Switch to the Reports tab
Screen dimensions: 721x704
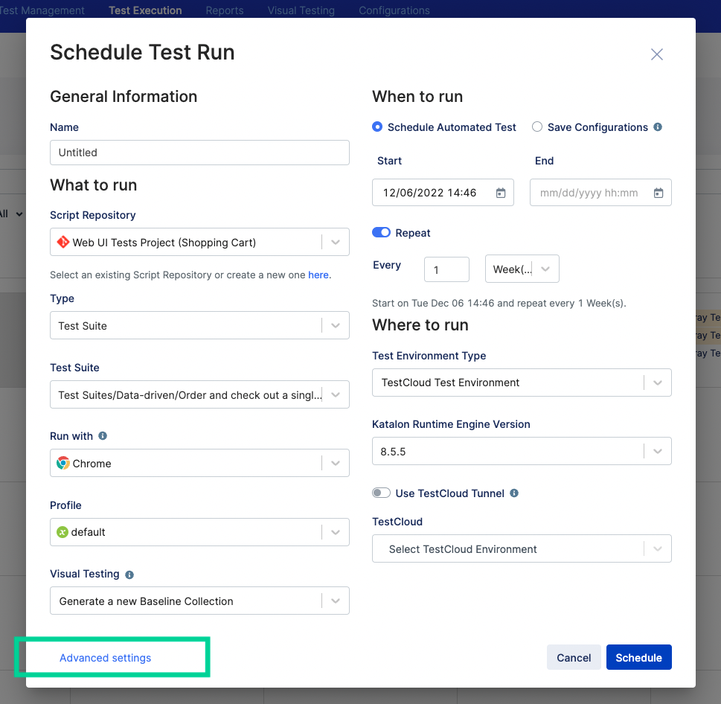224,10
